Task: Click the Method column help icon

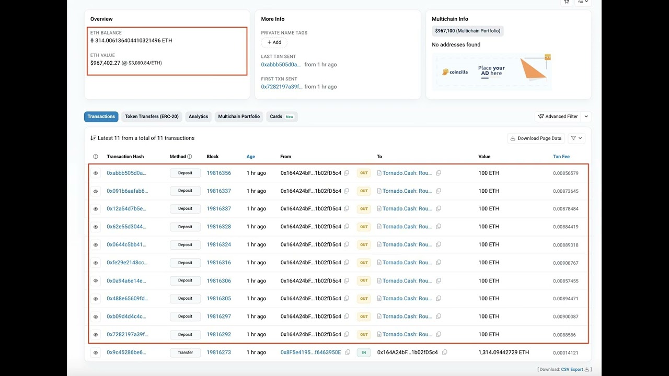Action: [x=190, y=157]
